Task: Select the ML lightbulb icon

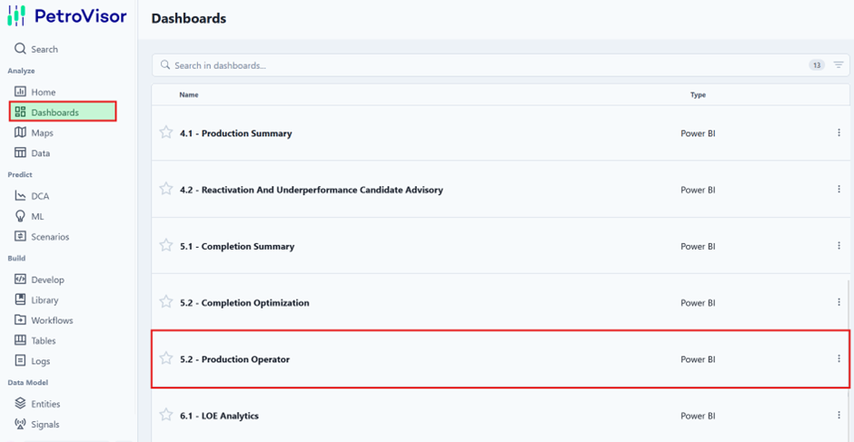Action: pyautogui.click(x=20, y=216)
